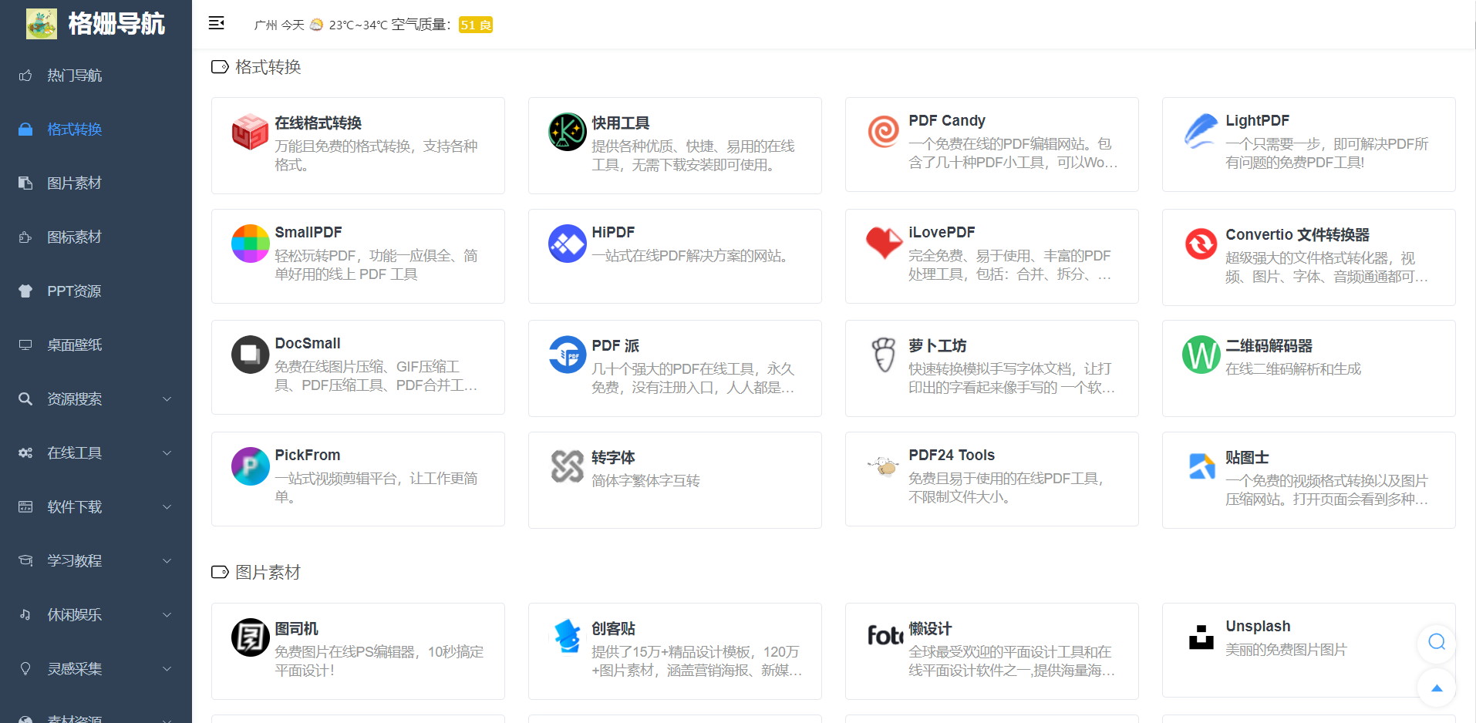Click the 二维码解码器 description 在线二维码解析和生成
This screenshot has height=723, width=1476.
click(x=1293, y=369)
